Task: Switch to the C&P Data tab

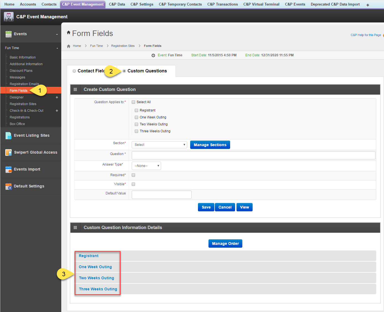Action: point(117,4)
